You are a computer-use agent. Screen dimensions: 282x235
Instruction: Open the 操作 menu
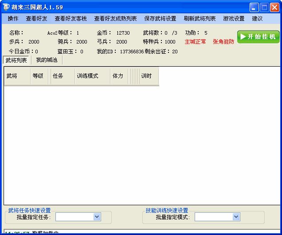coord(13,19)
